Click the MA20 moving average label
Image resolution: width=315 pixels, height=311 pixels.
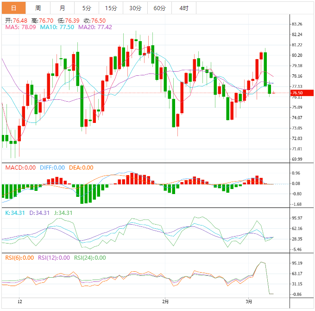point(95,28)
